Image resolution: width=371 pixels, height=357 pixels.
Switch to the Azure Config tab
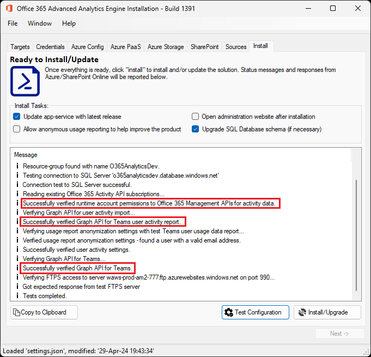coord(87,47)
